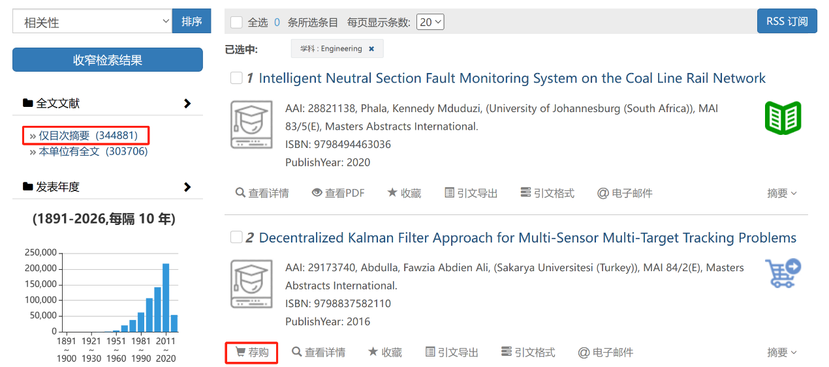Image resolution: width=829 pixels, height=367 pixels.
Task: Expand the 摘要 abstract of result 1
Action: tap(782, 193)
